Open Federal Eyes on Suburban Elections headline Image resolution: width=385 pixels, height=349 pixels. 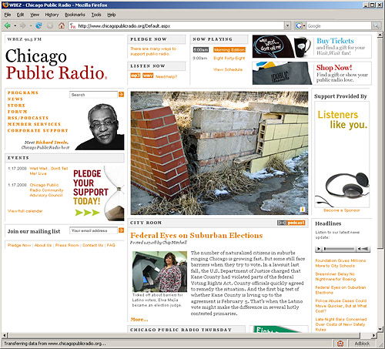point(196,235)
